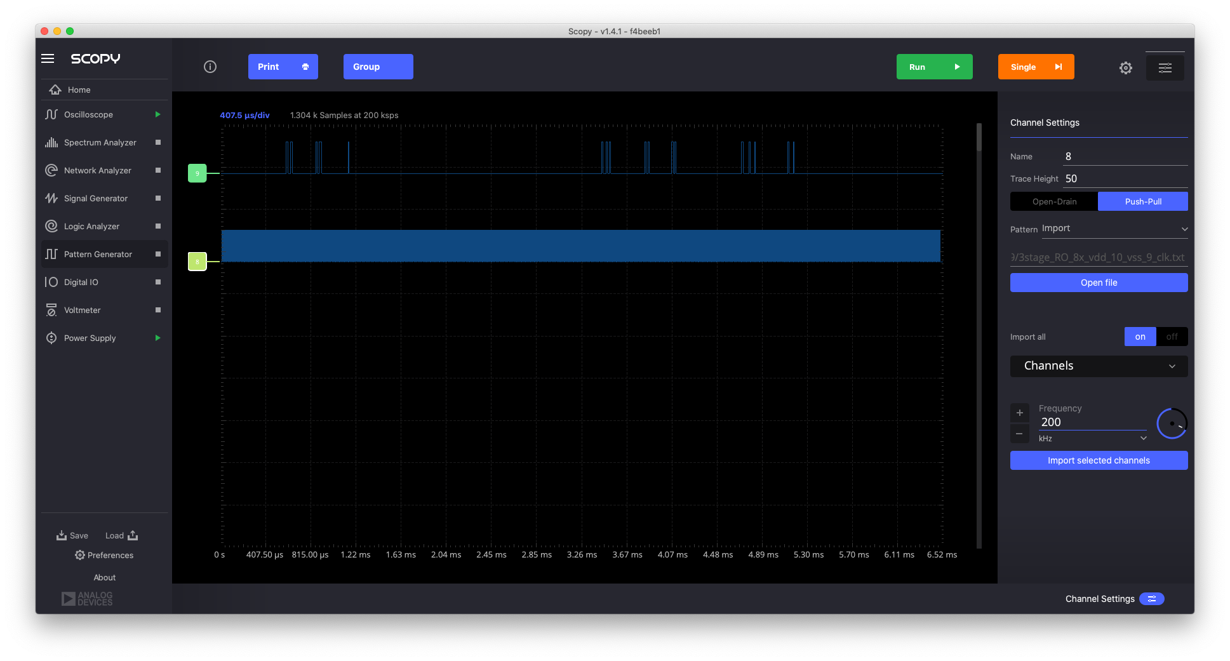Click the Voltmeter icon

coord(51,310)
